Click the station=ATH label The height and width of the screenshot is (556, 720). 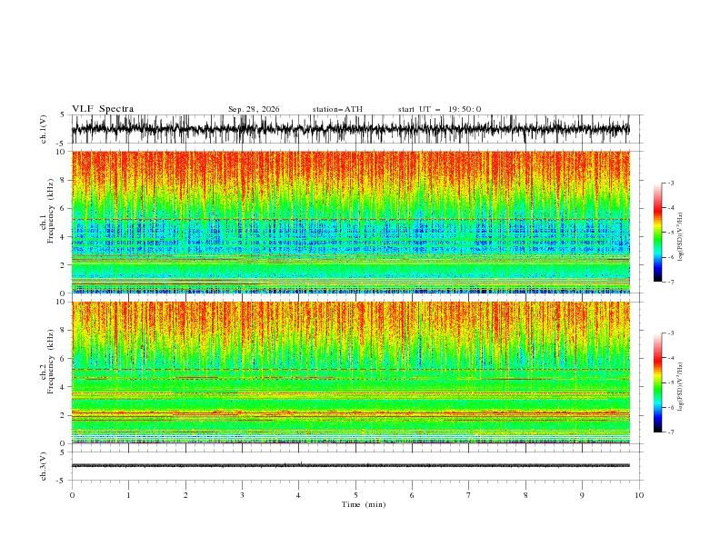(x=337, y=109)
